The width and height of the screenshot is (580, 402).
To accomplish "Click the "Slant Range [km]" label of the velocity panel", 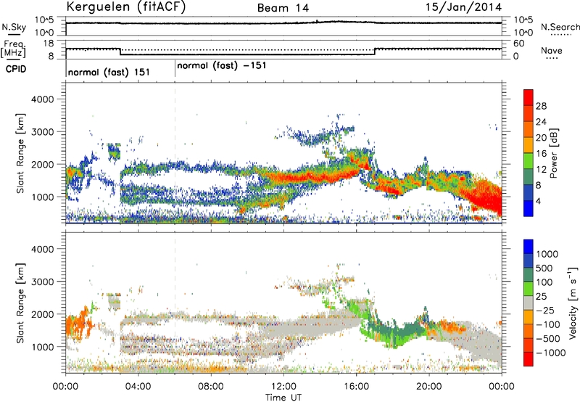I will pos(20,303).
